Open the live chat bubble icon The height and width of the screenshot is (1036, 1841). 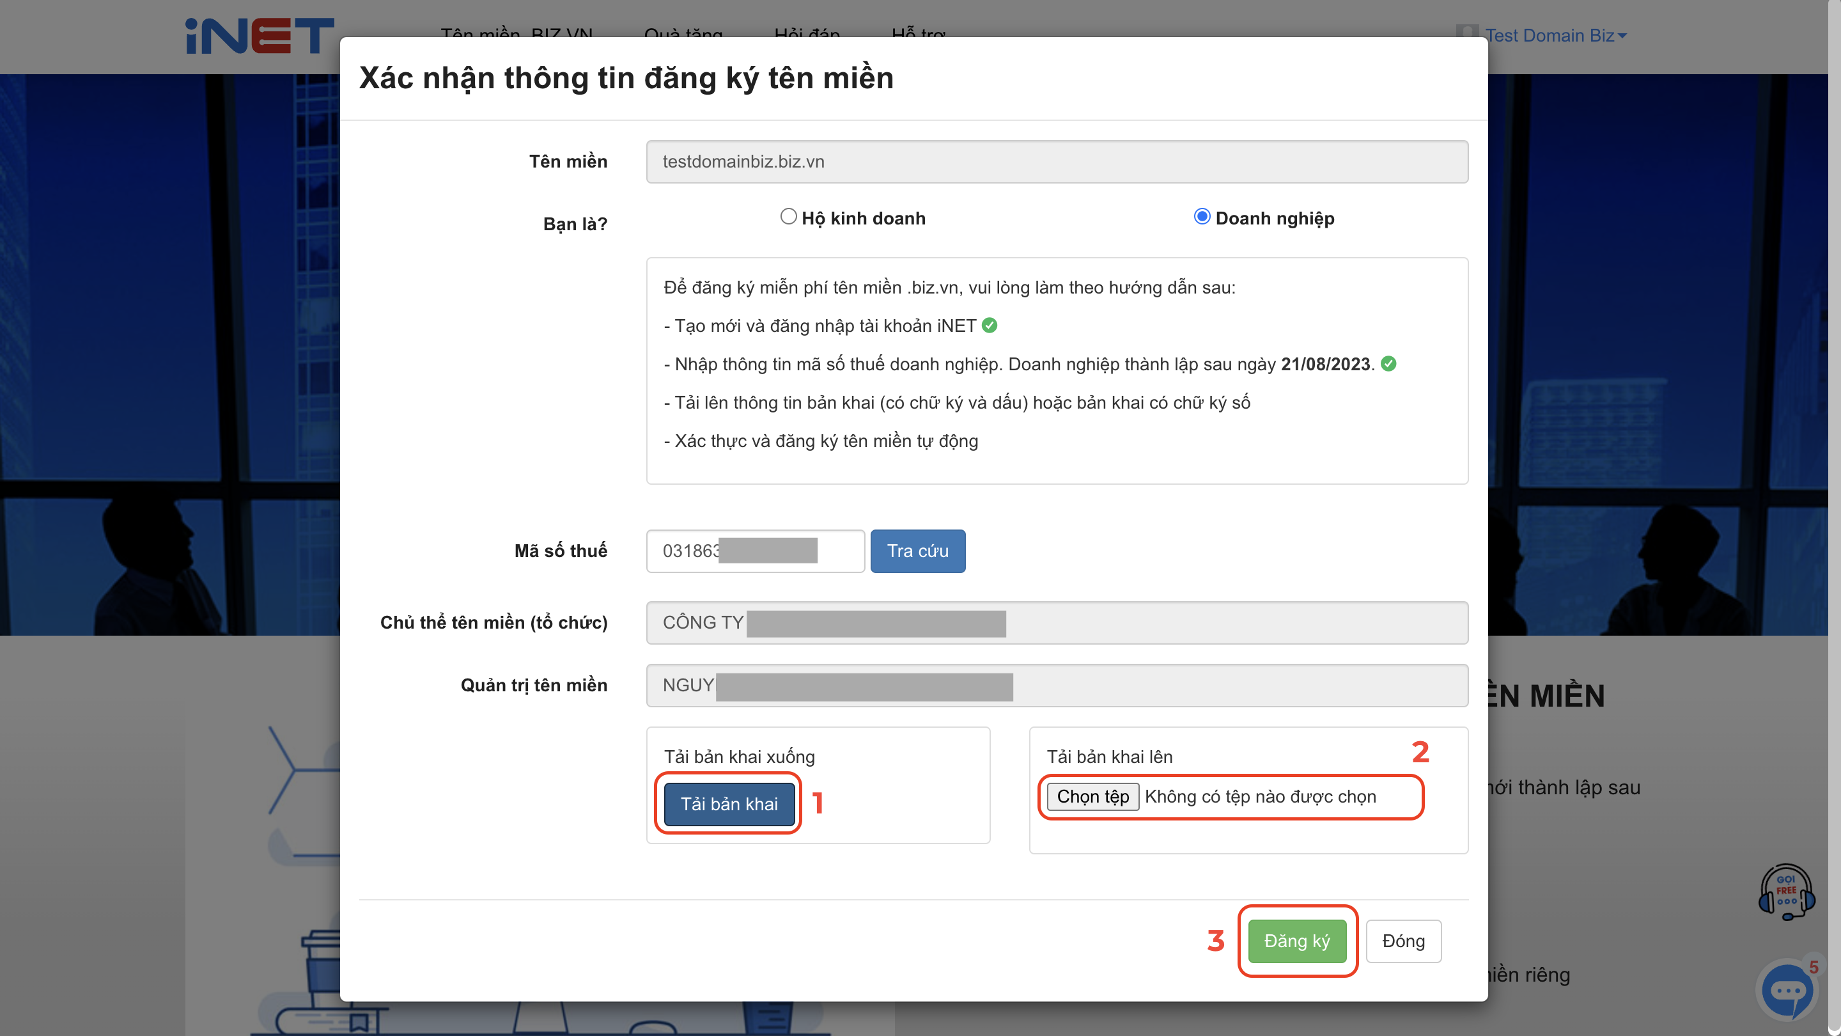click(1787, 990)
